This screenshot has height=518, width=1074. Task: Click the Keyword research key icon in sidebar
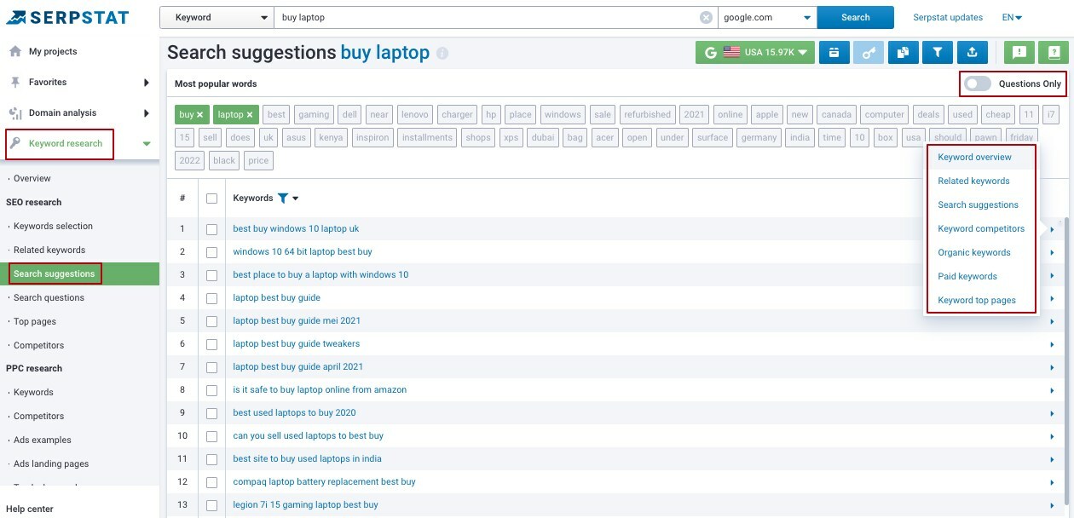15,143
